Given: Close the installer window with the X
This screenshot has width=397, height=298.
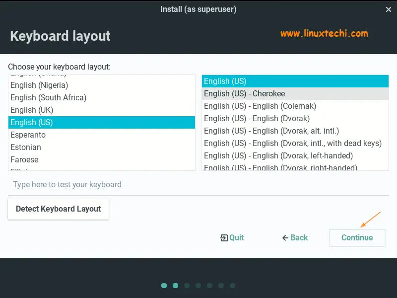Looking at the screenshot, I should [x=388, y=9].
